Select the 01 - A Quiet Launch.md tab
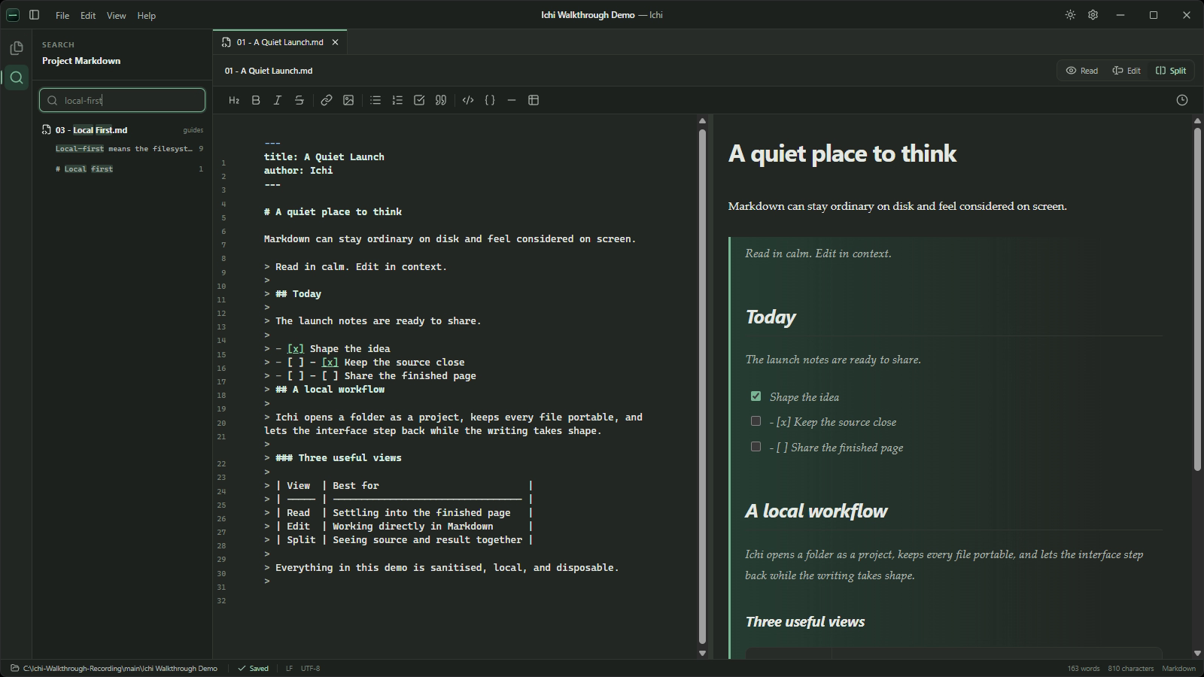 (x=280, y=42)
